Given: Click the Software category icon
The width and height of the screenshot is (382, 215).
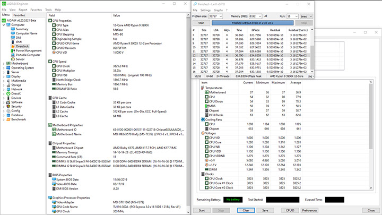Looking at the screenshot, I should [8, 102].
